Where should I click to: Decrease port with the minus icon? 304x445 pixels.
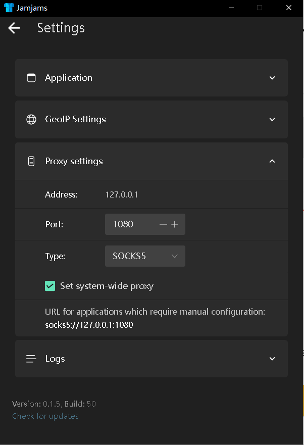click(163, 224)
